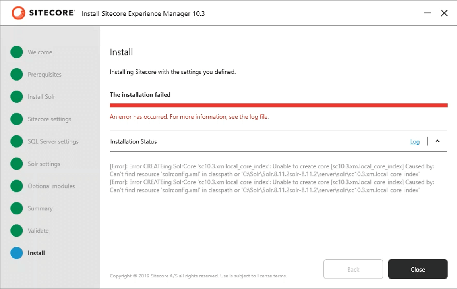Click the red failed progress bar
The width and height of the screenshot is (457, 289).
[x=279, y=105]
